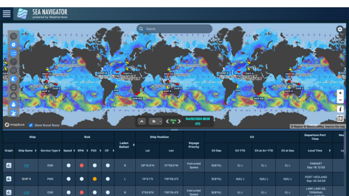The width and height of the screenshot is (349, 196).
Task: Open graph icon for ship PIN
Action: [9, 166]
